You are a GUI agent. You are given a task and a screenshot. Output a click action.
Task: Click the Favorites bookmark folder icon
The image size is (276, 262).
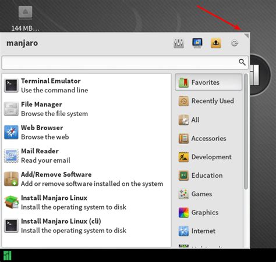coord(183,82)
